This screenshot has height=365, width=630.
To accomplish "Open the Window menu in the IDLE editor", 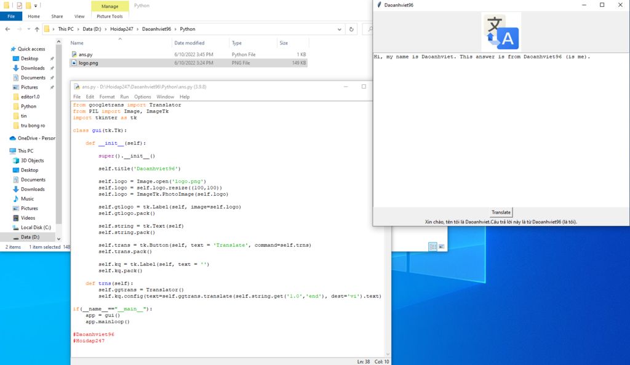I will pyautogui.click(x=165, y=97).
